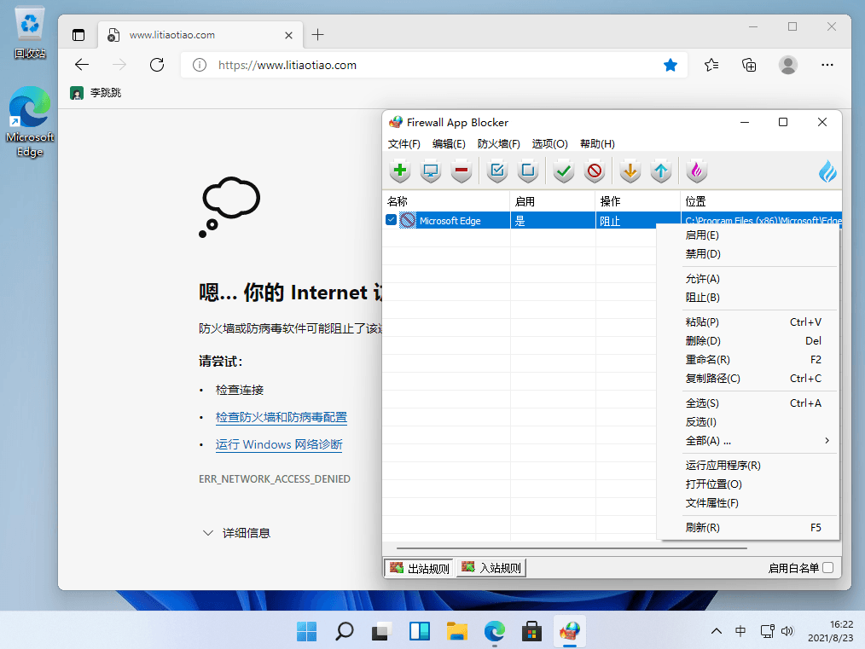Expand the 全部(A) submenu
The image size is (865, 649).
point(747,441)
